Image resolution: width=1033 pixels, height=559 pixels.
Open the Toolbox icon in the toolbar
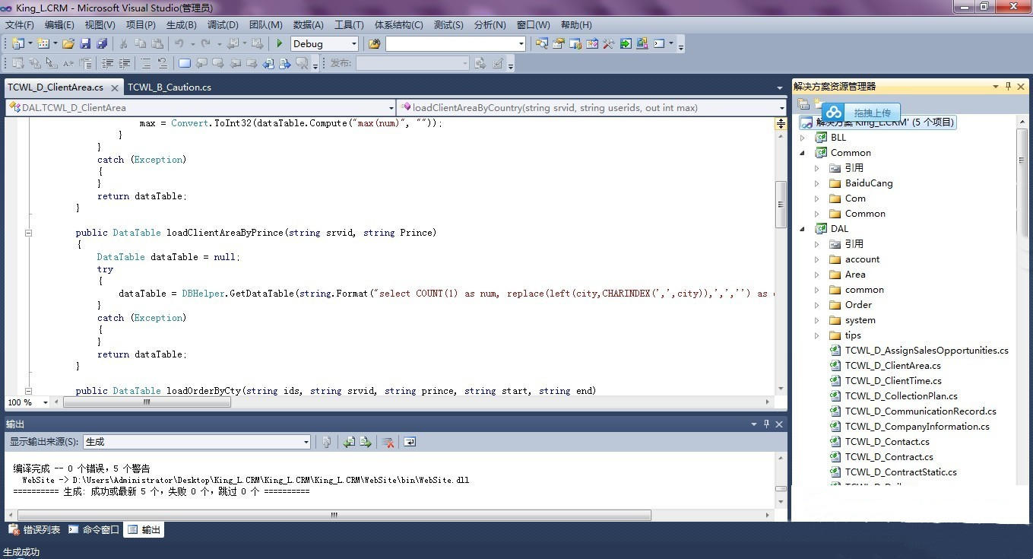[608, 44]
